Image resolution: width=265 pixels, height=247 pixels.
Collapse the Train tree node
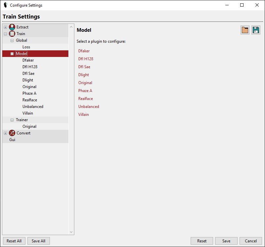coord(5,34)
